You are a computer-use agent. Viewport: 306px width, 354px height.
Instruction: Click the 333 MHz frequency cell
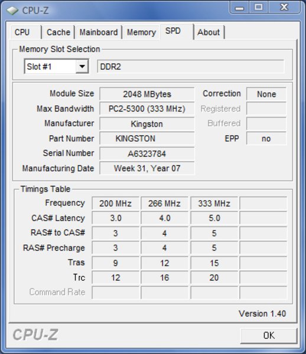click(x=214, y=203)
